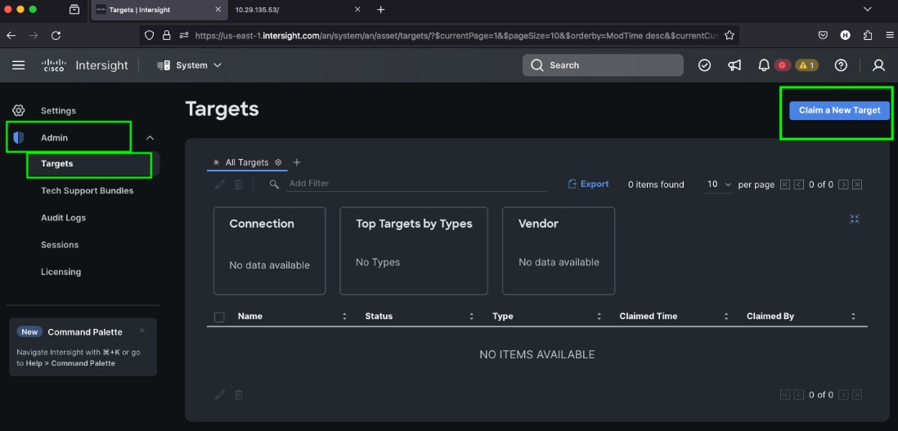Collapse the summary widgets icon
898x431 pixels.
pos(855,219)
